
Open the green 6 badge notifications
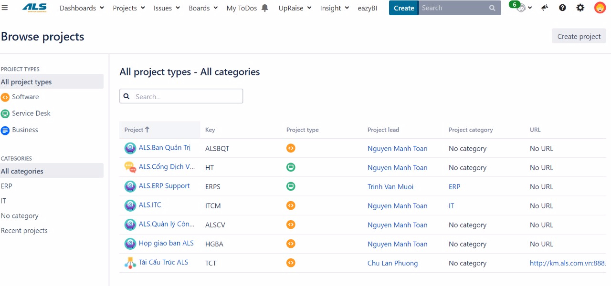coord(516,5)
